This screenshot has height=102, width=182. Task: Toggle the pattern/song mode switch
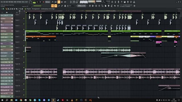tap(34, 2)
